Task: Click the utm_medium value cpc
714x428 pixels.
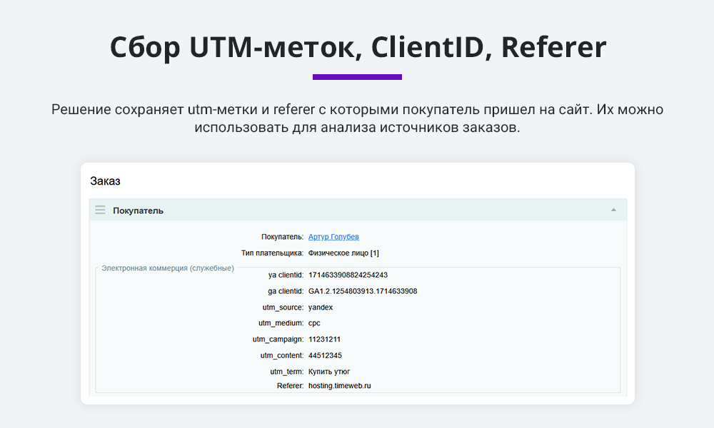Action: pyautogui.click(x=314, y=323)
